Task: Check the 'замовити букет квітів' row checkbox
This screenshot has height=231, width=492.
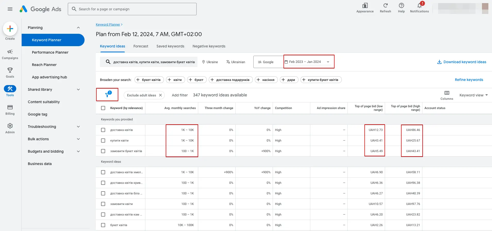Action: click(x=103, y=151)
